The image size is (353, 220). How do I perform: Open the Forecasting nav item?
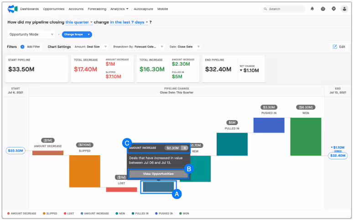pos(97,9)
